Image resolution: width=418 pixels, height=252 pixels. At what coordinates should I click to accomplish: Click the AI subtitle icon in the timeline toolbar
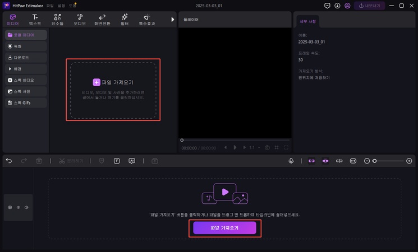tap(132, 161)
